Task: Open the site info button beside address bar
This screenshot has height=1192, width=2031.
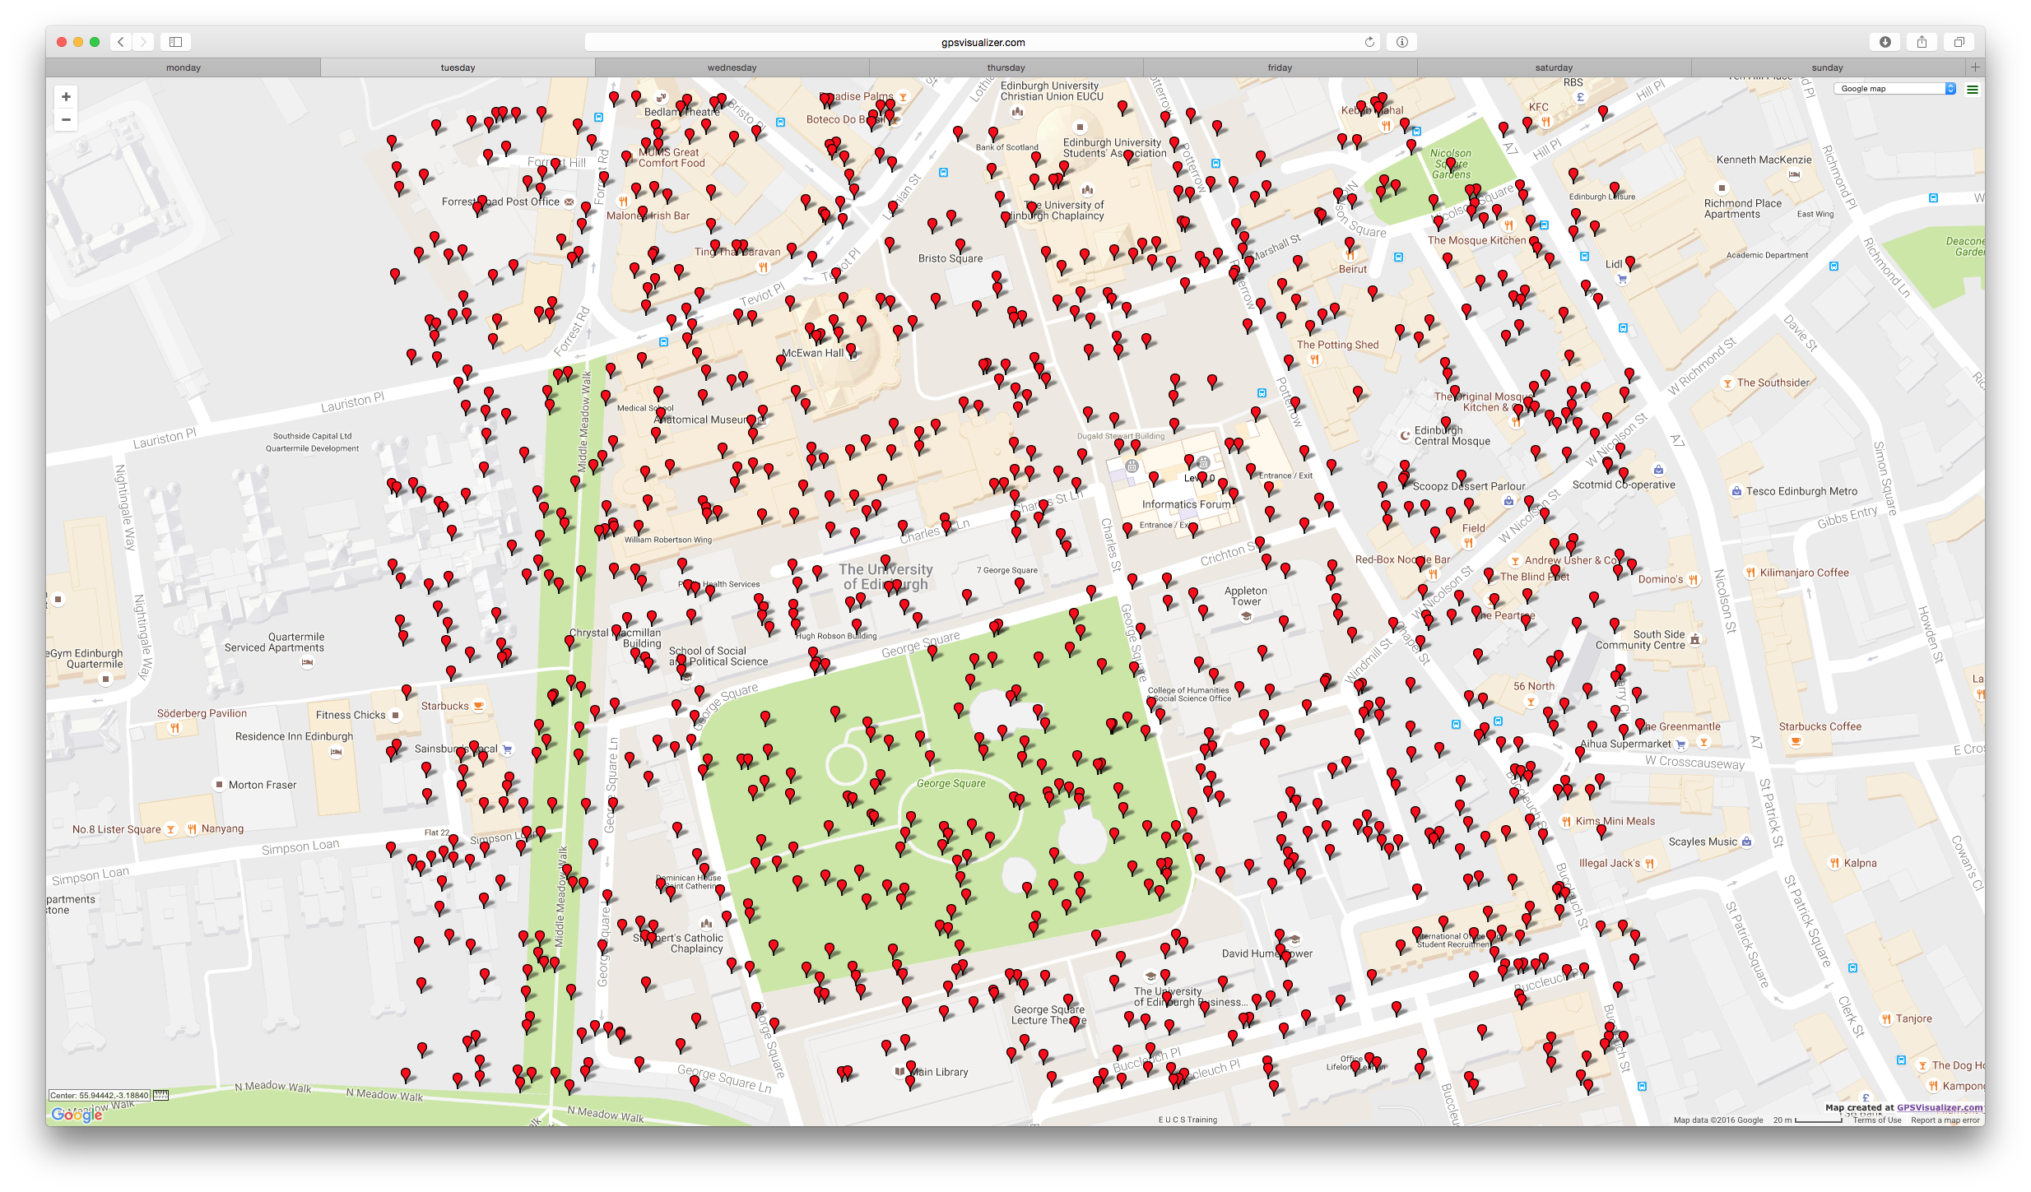Action: (x=1401, y=42)
